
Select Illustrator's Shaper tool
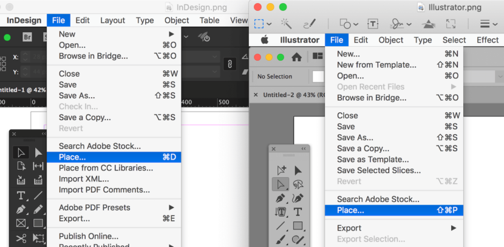point(298,240)
